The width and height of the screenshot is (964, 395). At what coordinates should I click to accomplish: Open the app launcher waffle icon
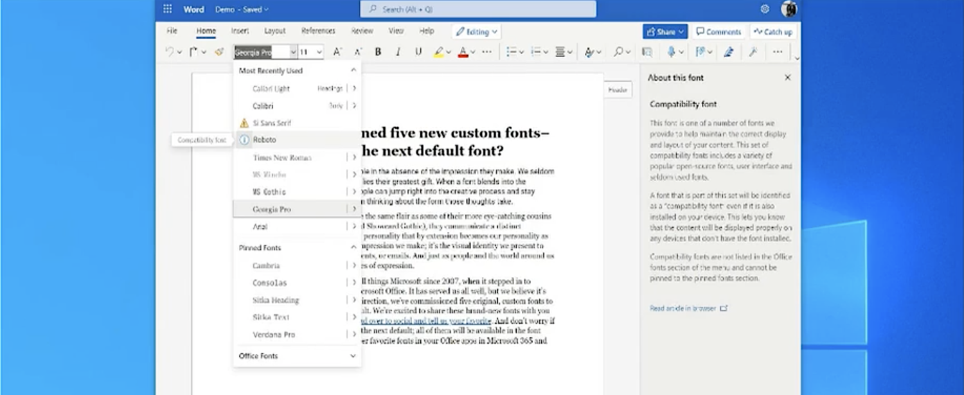pos(167,9)
